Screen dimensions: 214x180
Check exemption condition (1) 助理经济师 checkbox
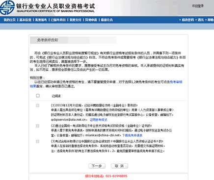pyautogui.click(x=38, y=105)
